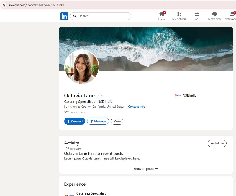Open the Jobs briefcase icon

pyautogui.click(x=197, y=14)
